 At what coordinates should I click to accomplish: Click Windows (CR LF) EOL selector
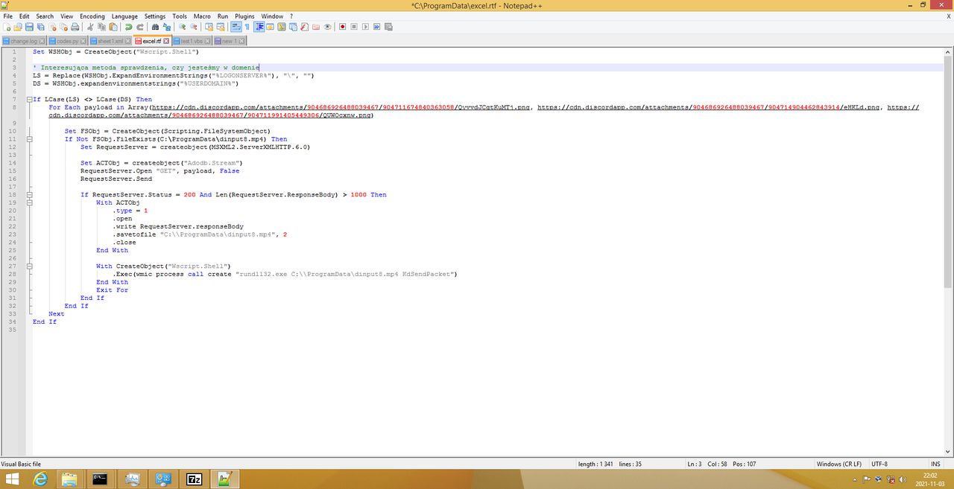[839, 464]
